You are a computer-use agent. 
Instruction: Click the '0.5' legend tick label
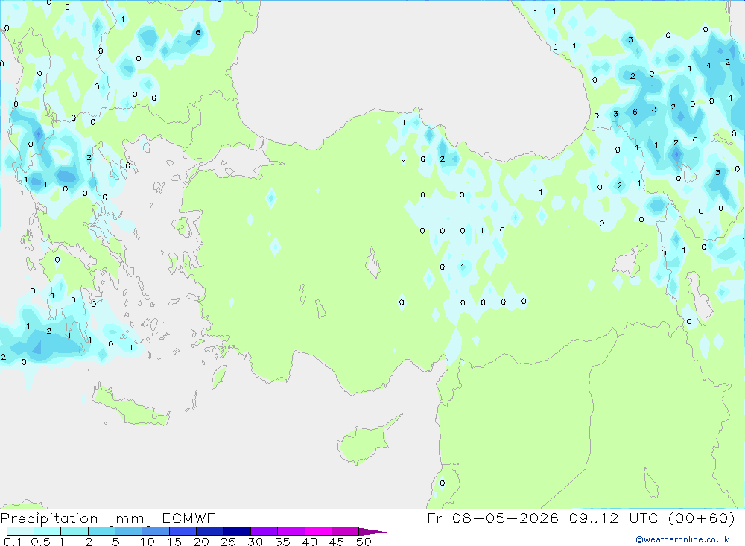coord(40,542)
